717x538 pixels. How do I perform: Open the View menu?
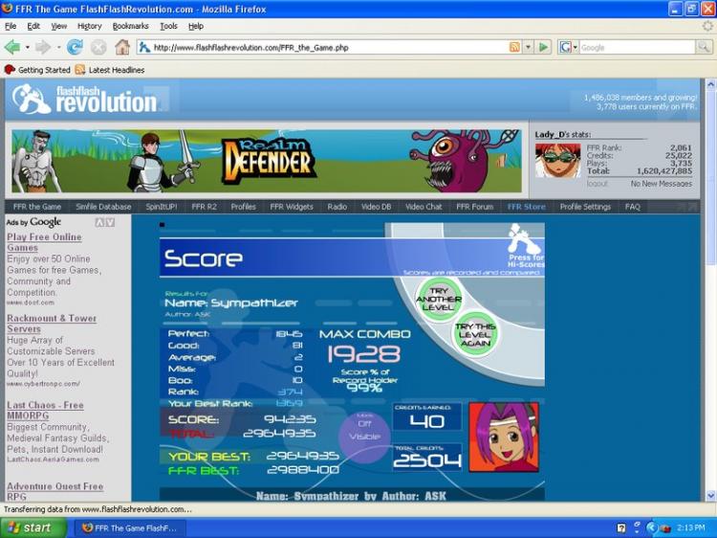point(58,26)
